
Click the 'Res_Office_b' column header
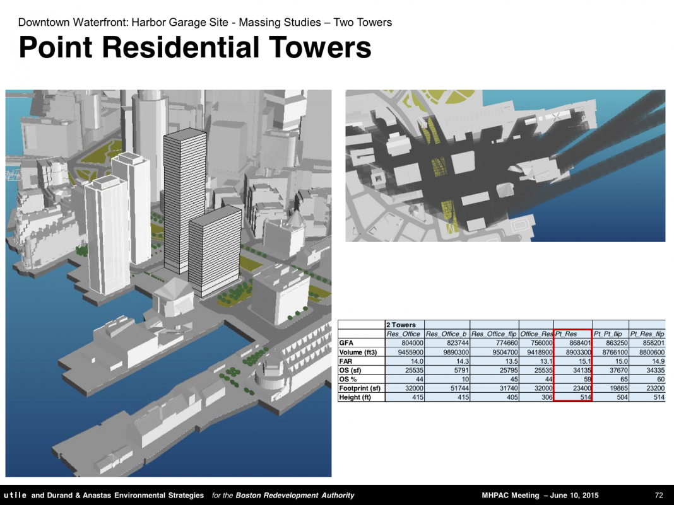pyautogui.click(x=446, y=334)
